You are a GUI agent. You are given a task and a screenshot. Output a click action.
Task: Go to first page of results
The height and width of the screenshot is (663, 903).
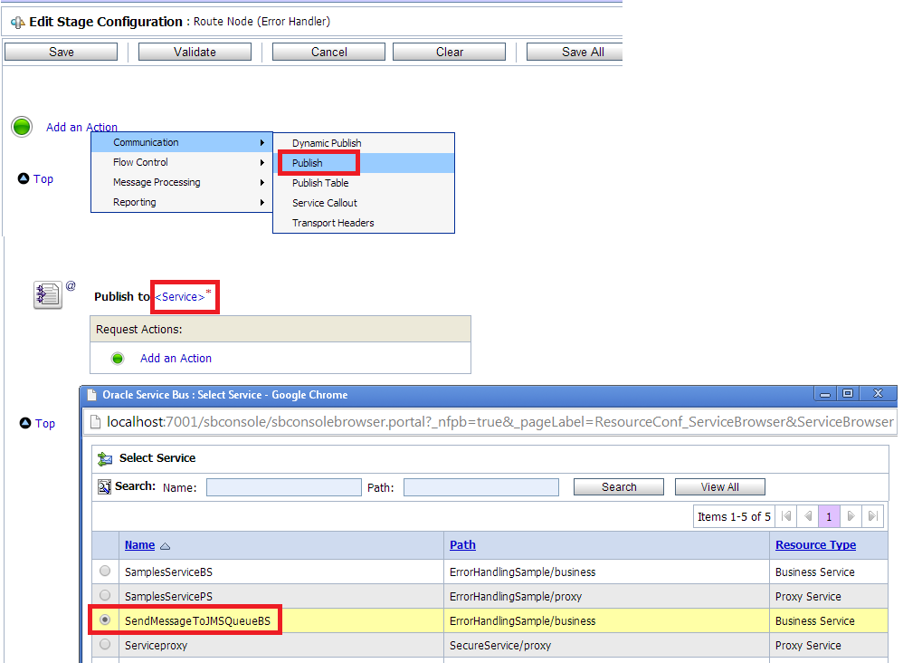[786, 516]
